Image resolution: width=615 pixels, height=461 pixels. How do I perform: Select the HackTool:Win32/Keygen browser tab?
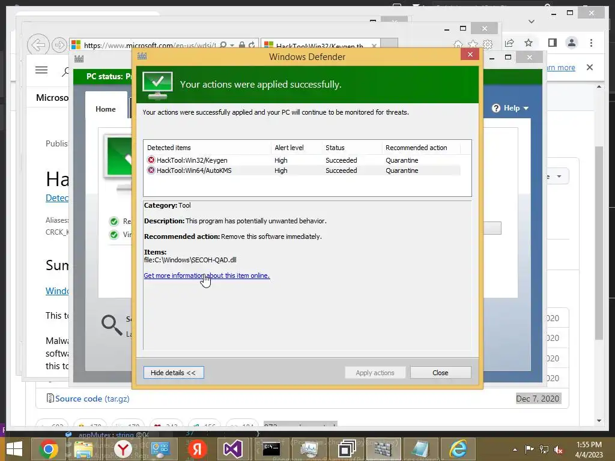320,46
